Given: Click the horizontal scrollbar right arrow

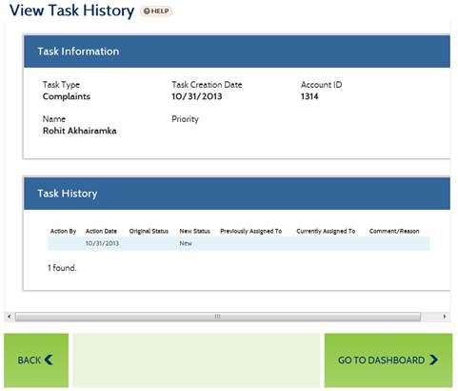Looking at the screenshot, I should coord(445,317).
